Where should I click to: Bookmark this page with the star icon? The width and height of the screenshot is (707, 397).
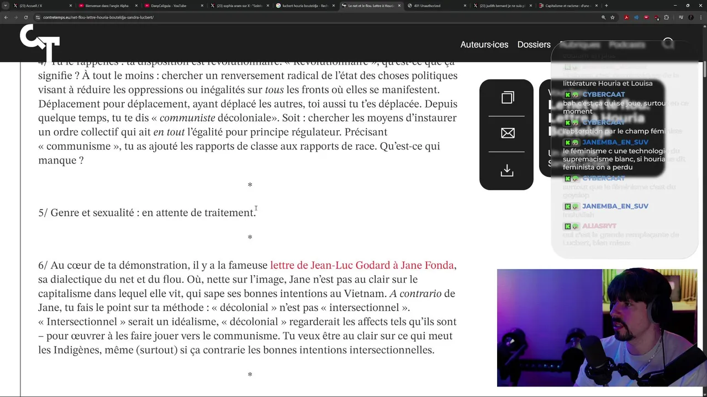pos(613,17)
